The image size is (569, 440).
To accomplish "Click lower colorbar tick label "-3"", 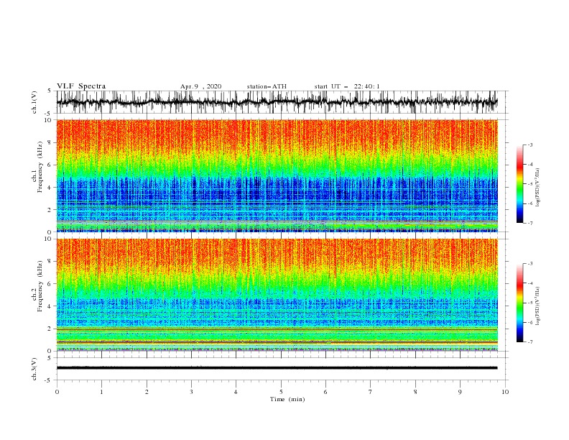I will [x=530, y=264].
